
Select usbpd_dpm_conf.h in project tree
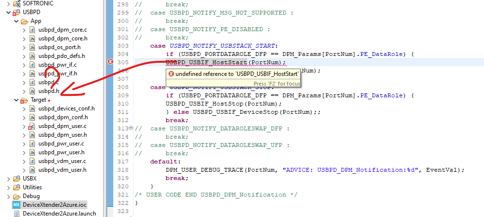pyautogui.click(x=63, y=117)
